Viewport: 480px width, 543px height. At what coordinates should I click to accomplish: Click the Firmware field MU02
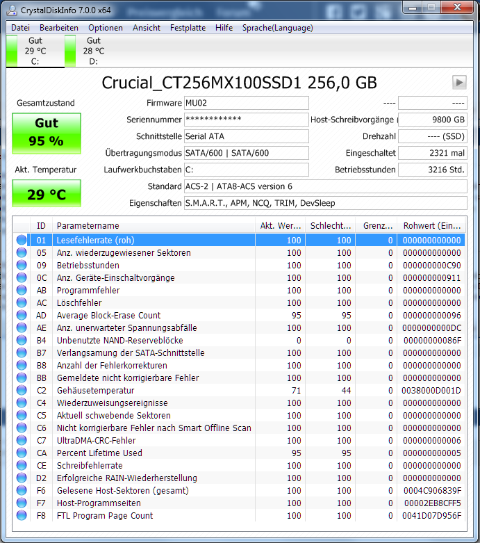tap(246, 103)
